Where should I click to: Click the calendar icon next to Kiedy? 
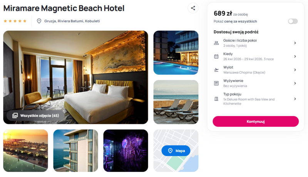click(x=216, y=56)
